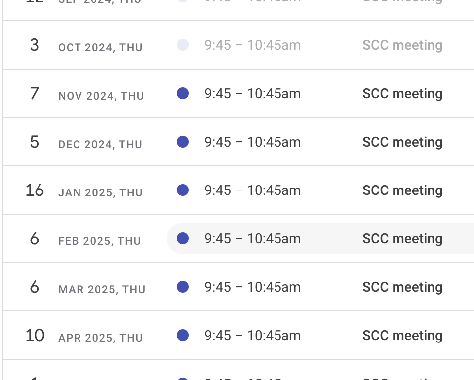Image resolution: width=474 pixels, height=380 pixels.
Task: Open the 7 Nov 2024 SCC meeting
Action: coord(402,94)
